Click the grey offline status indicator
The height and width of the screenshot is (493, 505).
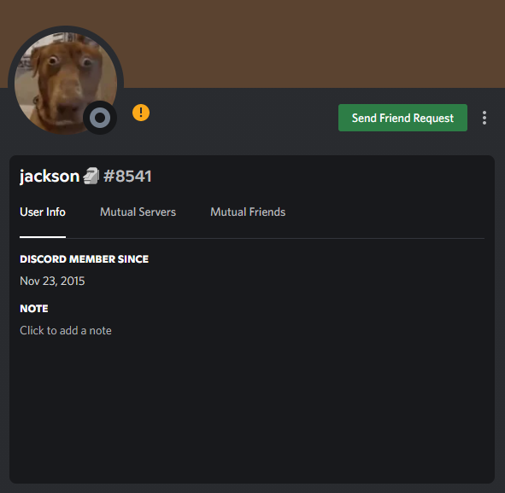(x=100, y=118)
